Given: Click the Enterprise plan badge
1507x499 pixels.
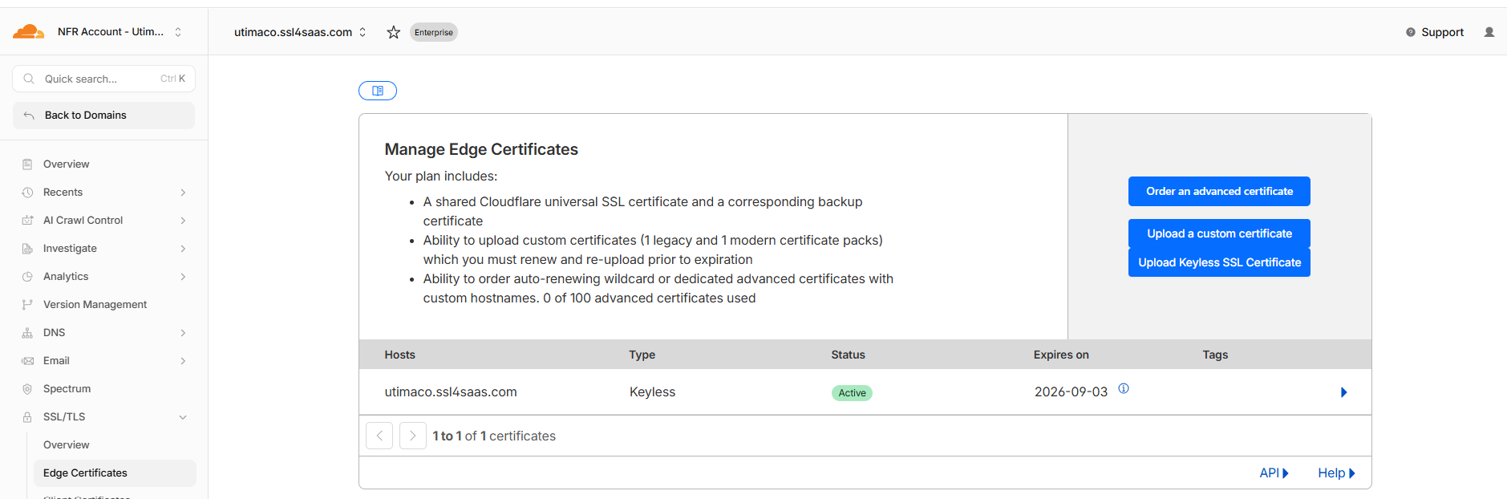Looking at the screenshot, I should tap(433, 32).
